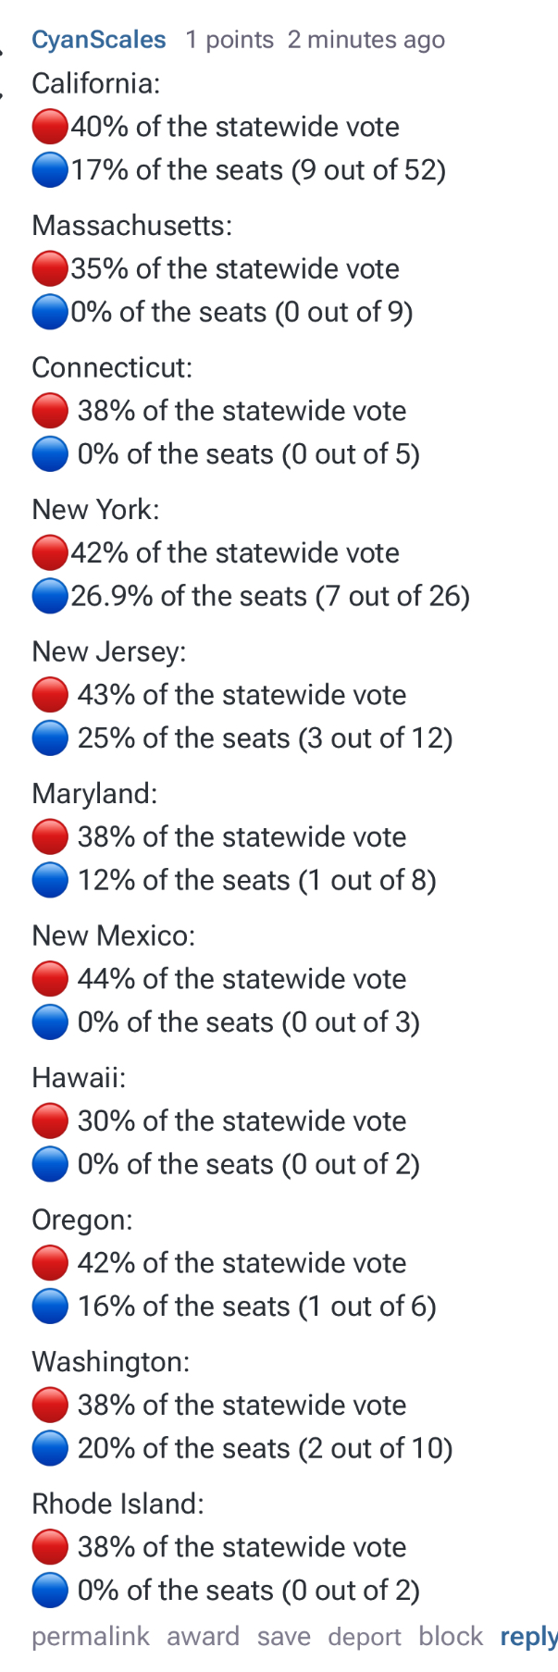Click the "1 points" score text
Screen dimensions: 558x1672
[x=229, y=40]
